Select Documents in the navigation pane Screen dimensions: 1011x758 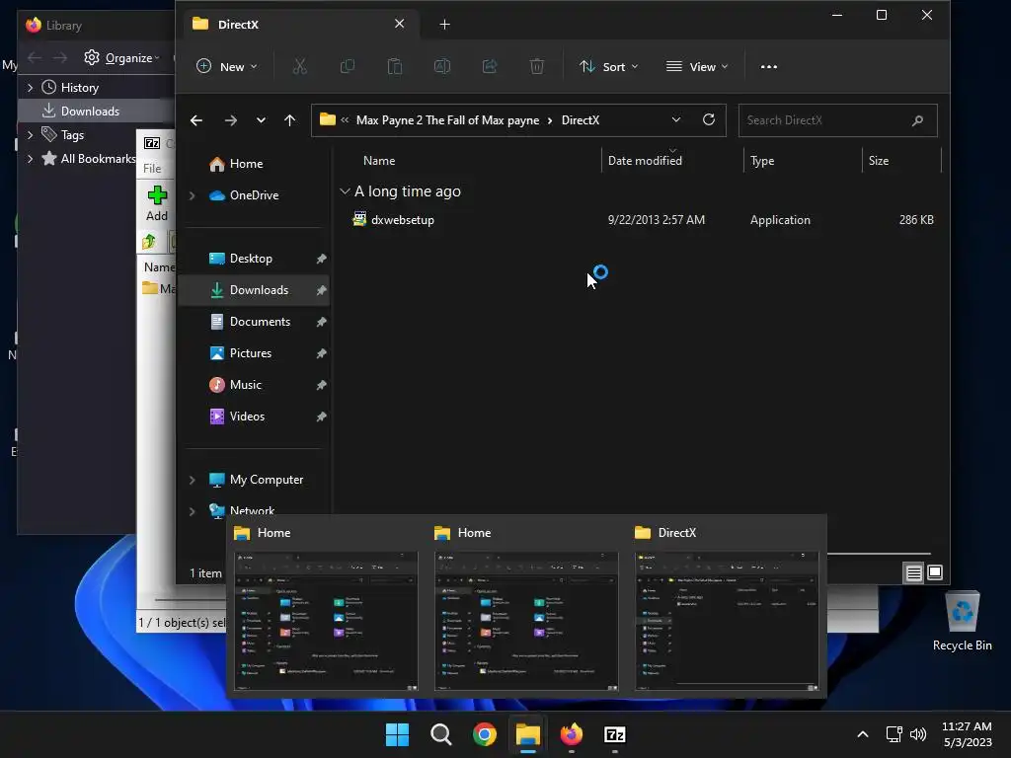(x=256, y=322)
